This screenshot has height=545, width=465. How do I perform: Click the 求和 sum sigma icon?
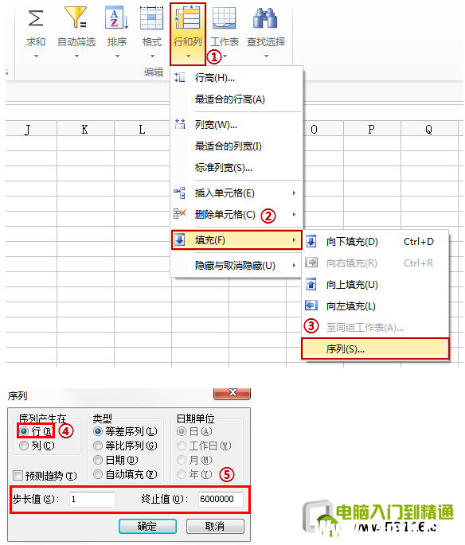(36, 18)
